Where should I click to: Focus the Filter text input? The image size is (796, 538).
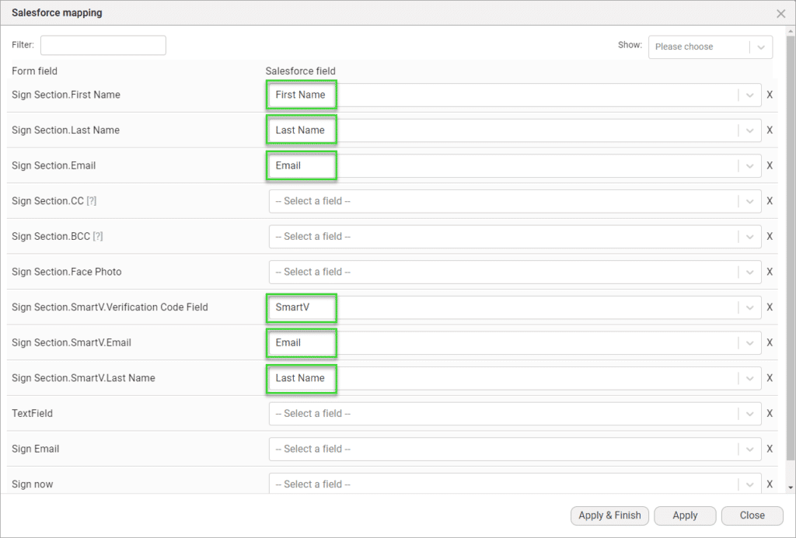[103, 45]
